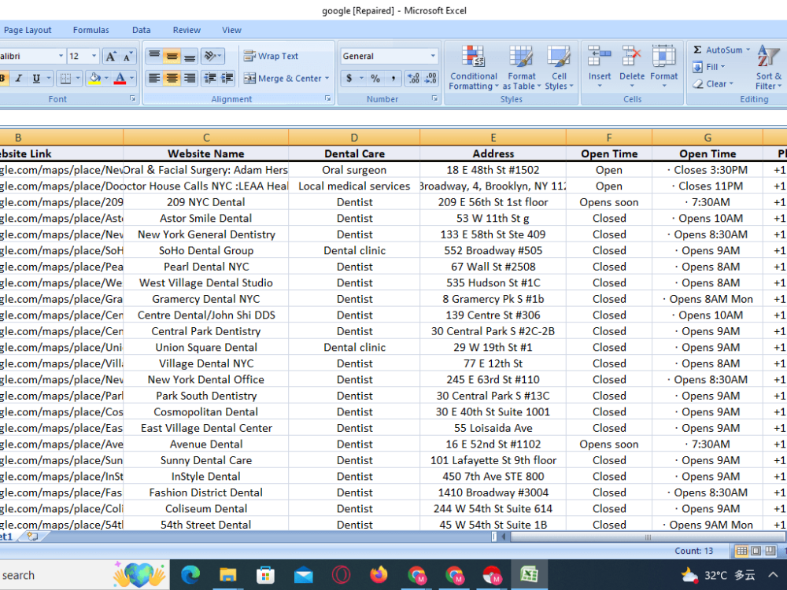
Task: Open the fill color dropdown arrow
Action: [106, 78]
